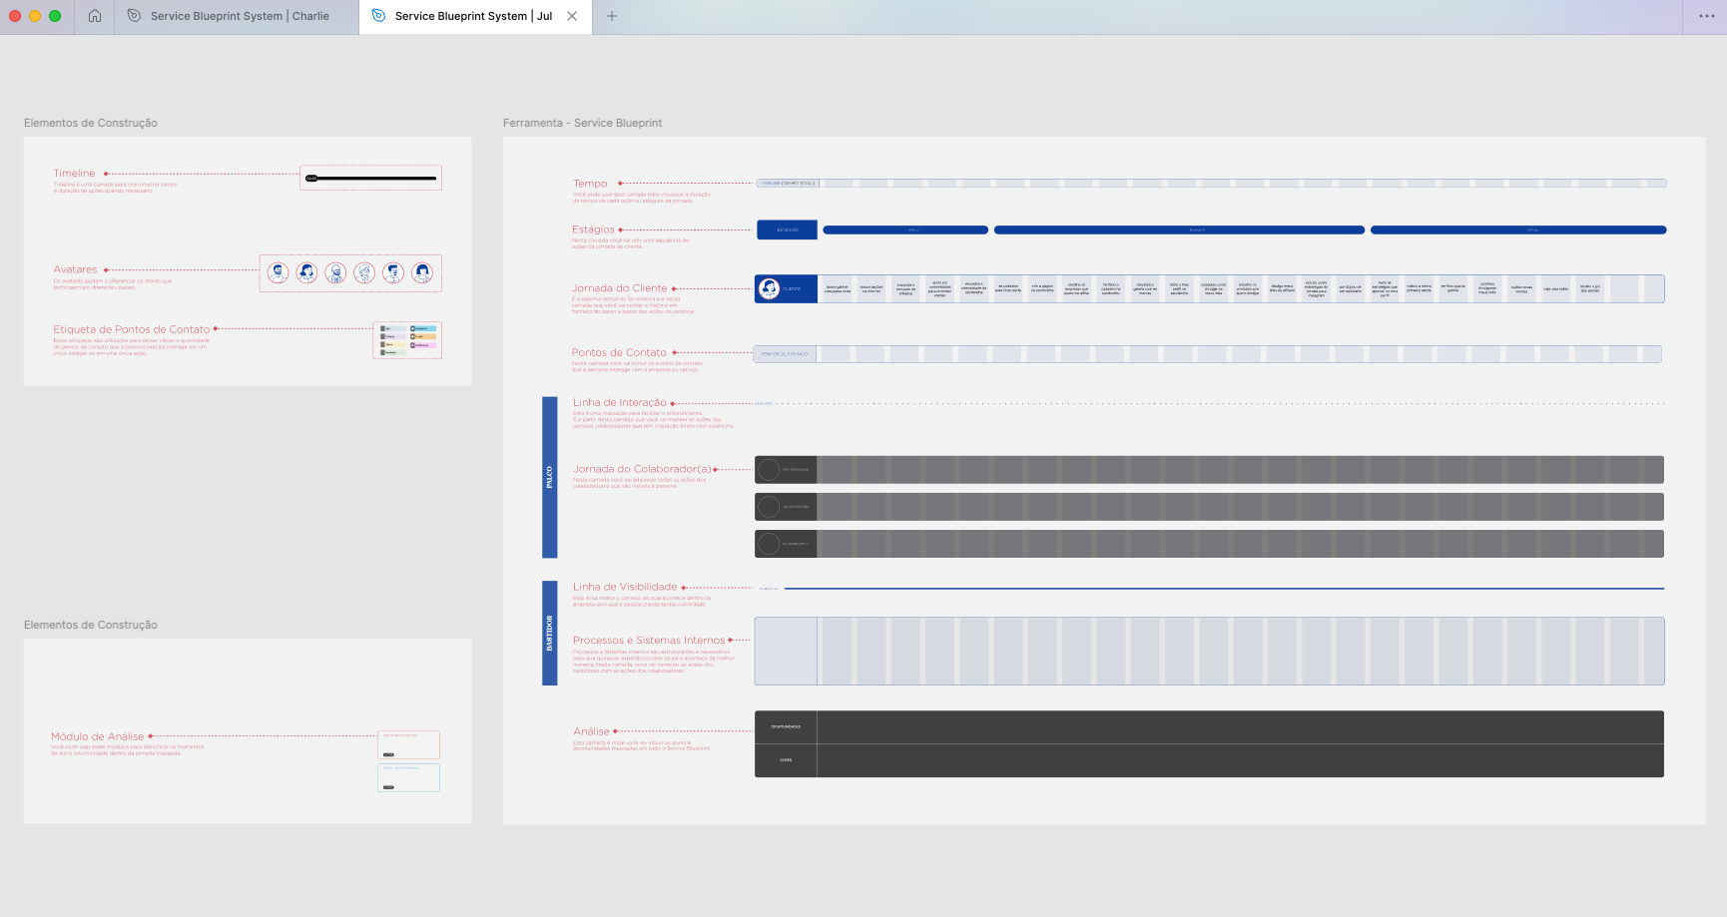Click the dark blue Estágios header block
This screenshot has width=1727, height=917.
788,229
